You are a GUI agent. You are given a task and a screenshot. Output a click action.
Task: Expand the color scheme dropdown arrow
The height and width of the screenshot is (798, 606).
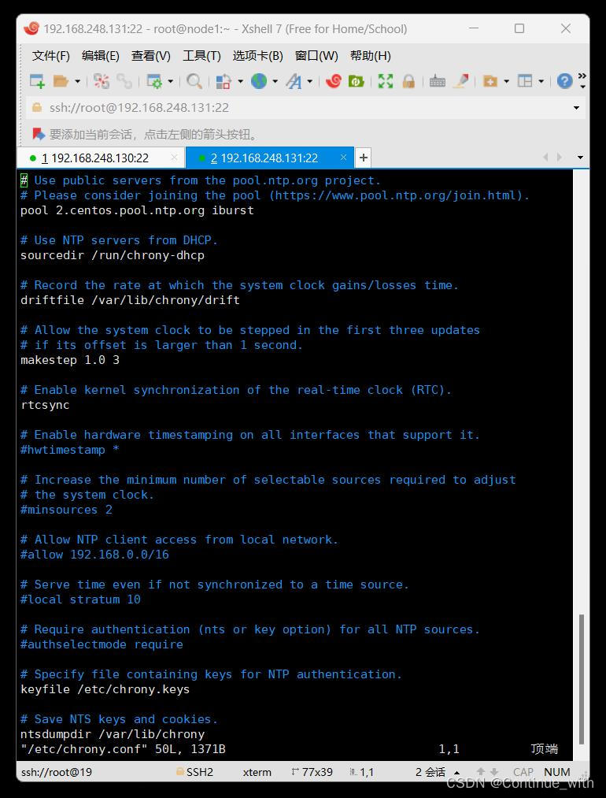[x=240, y=81]
